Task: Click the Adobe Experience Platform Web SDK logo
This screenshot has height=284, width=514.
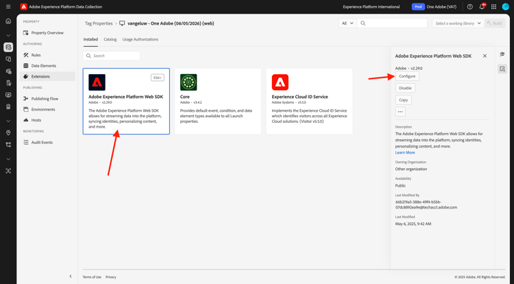Action: tap(97, 82)
